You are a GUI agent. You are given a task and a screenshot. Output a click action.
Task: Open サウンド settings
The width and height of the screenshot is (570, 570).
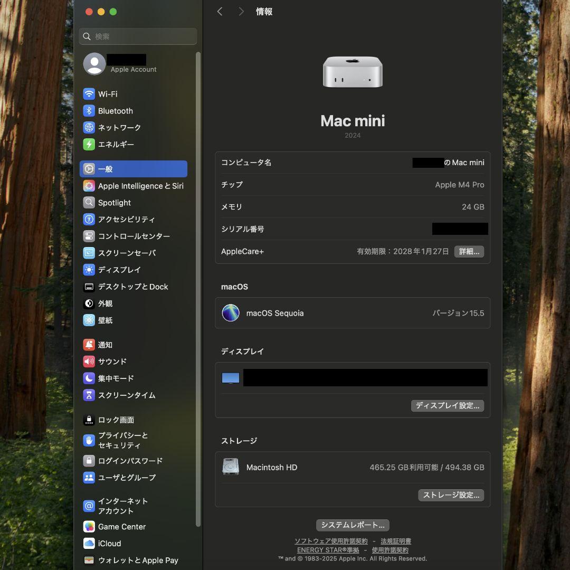point(112,361)
